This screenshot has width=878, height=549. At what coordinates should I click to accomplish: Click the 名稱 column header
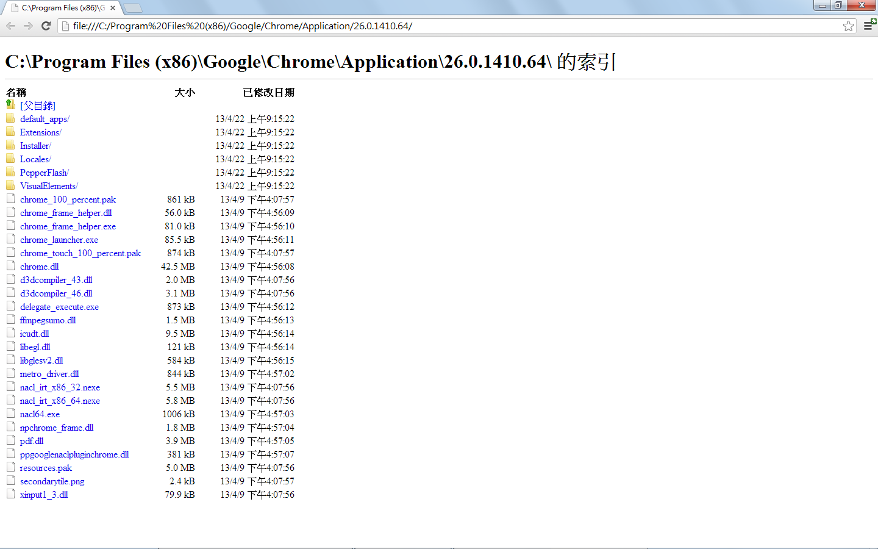pyautogui.click(x=16, y=92)
